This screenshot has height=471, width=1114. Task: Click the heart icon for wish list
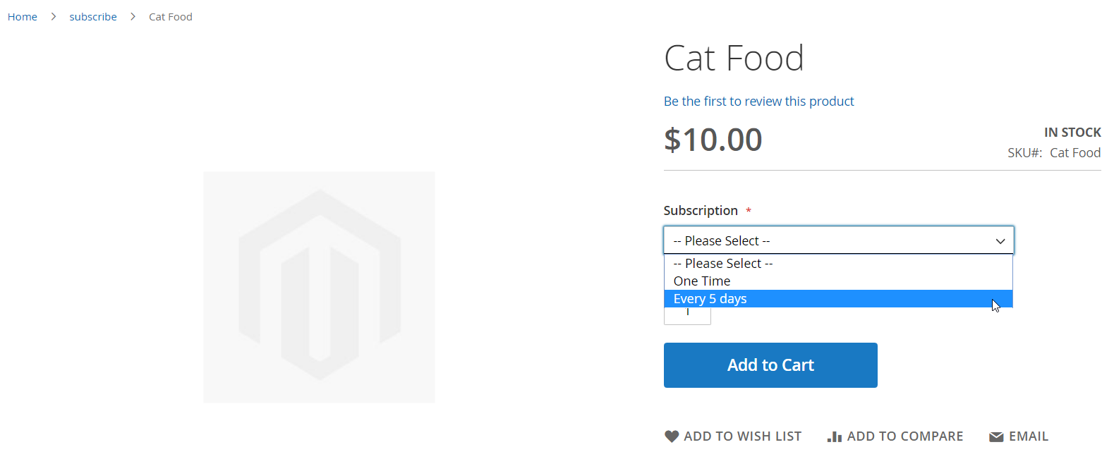(x=672, y=436)
